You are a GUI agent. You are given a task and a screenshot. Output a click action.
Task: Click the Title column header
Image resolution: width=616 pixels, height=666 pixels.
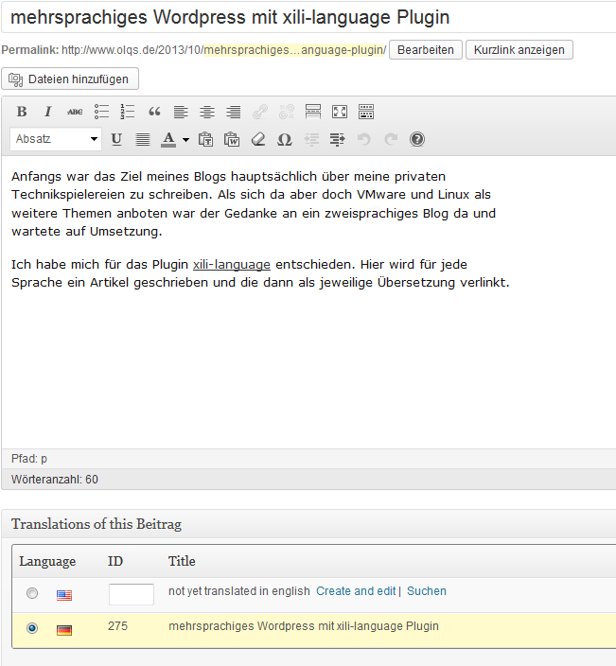pos(182,562)
